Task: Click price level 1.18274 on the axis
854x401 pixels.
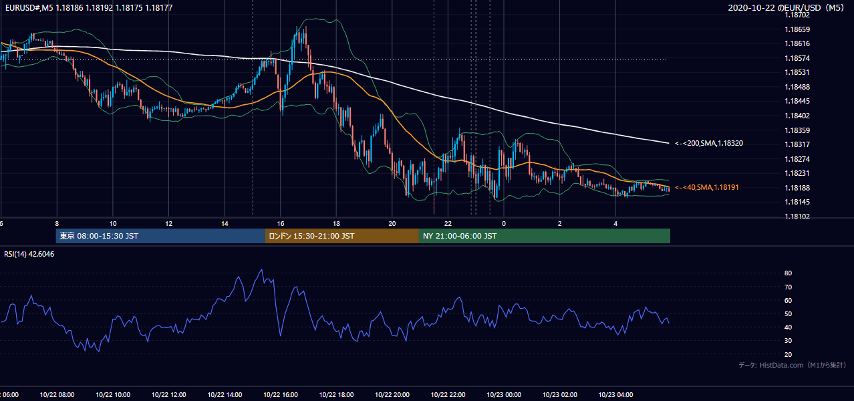Action: (x=797, y=159)
